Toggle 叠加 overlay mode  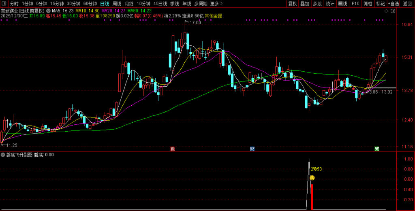pos(305,4)
